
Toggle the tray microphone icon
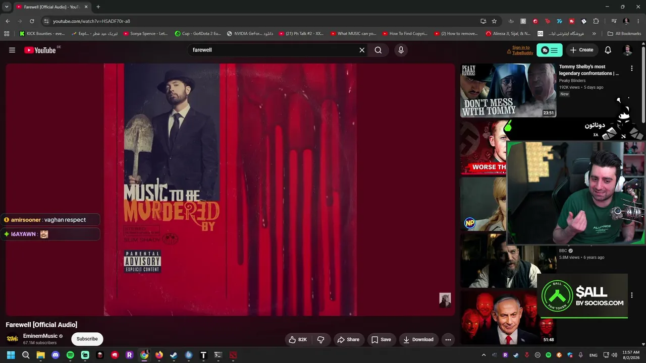click(x=581, y=355)
